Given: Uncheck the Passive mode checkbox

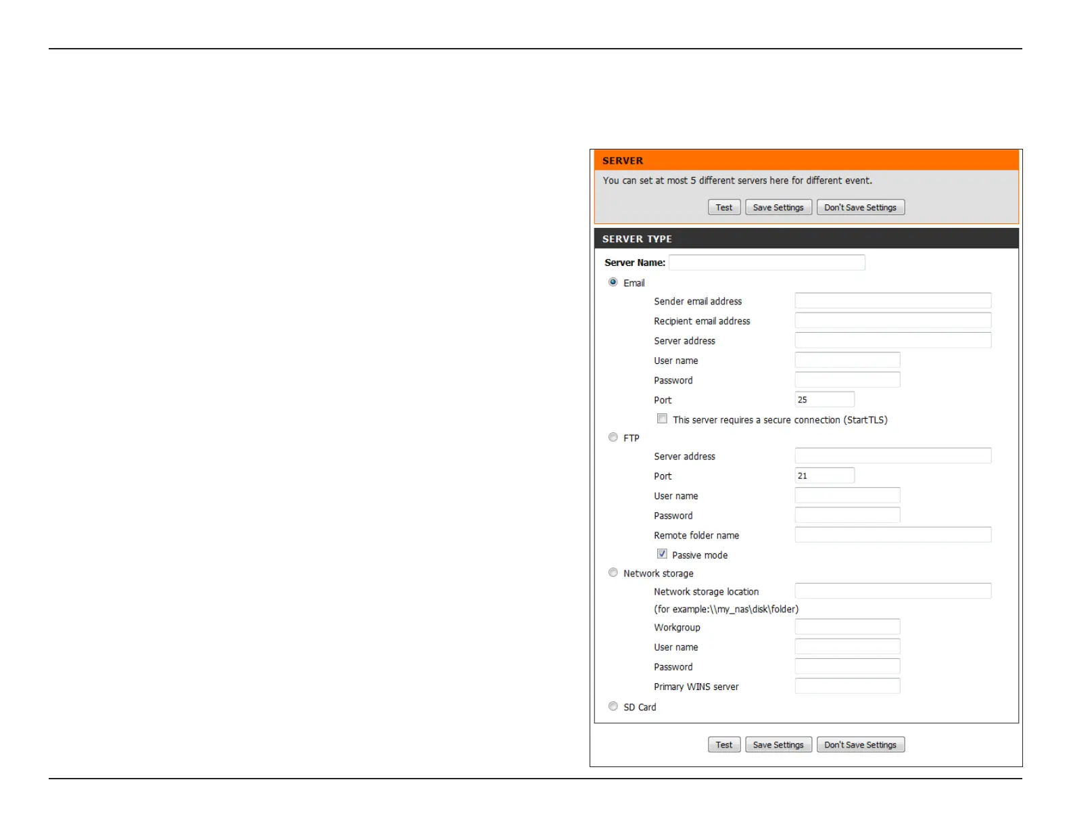Looking at the screenshot, I should 663,554.
